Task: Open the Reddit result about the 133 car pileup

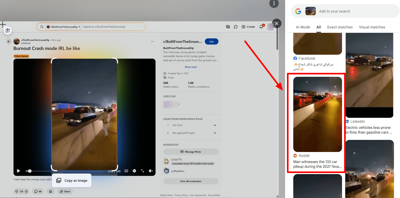Action: (318, 164)
